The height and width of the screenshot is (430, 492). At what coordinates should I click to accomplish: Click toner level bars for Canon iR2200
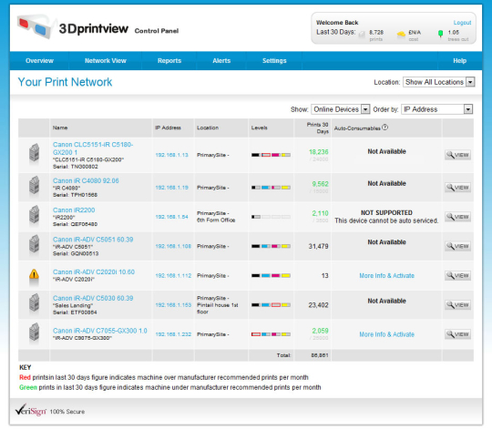pos(271,217)
